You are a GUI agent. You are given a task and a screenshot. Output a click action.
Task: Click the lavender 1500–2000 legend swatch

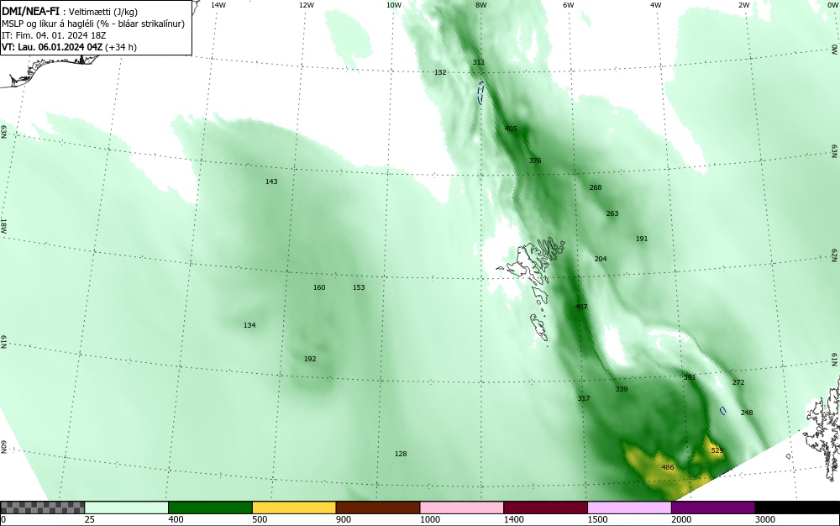[629, 508]
